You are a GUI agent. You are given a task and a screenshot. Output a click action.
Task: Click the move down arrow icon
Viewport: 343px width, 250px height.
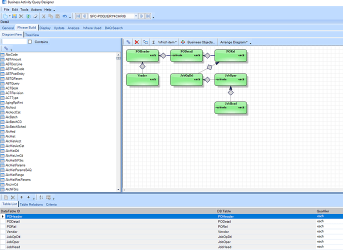pos(28,197)
